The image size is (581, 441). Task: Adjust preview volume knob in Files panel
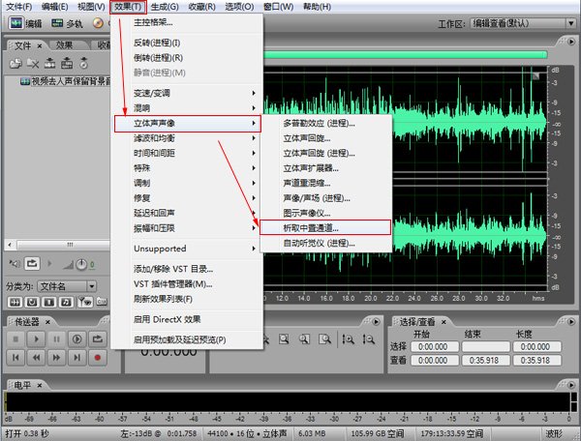click(x=81, y=264)
